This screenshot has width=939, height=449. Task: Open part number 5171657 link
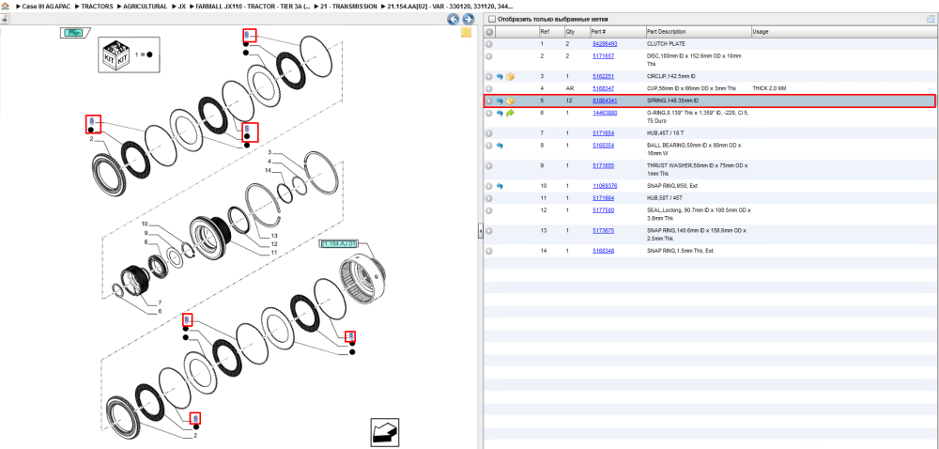(x=603, y=56)
